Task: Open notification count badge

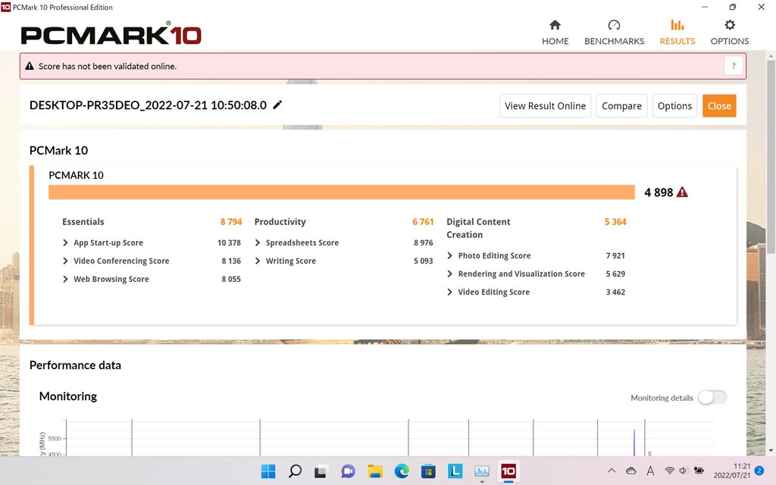Action: click(759, 471)
